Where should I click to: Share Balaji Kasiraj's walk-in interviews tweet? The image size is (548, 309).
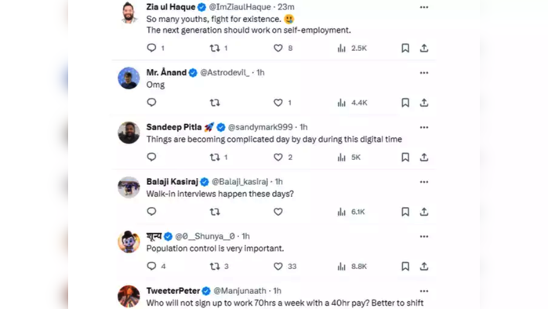pos(424,212)
